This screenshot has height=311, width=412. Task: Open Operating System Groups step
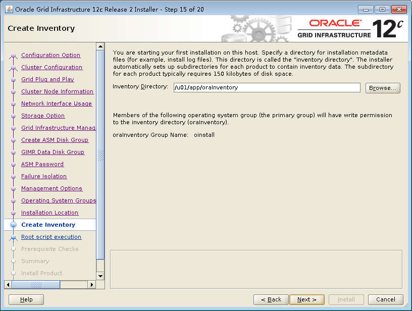point(59,200)
